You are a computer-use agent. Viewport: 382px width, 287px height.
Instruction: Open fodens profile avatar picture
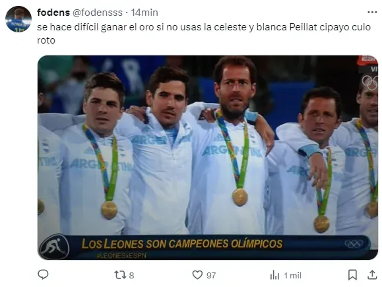point(18,19)
